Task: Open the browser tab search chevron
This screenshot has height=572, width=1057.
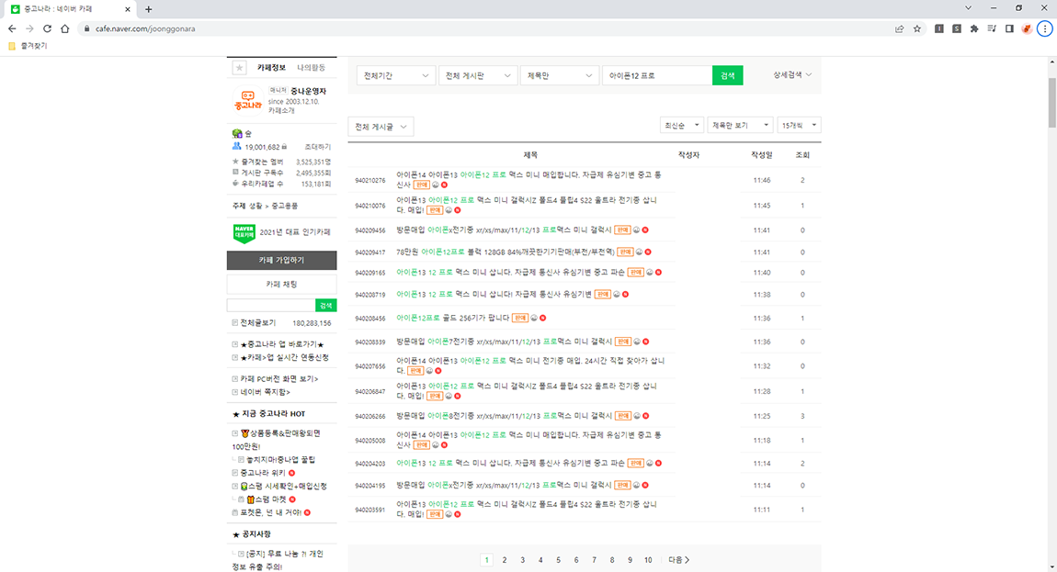Action: click(x=968, y=8)
